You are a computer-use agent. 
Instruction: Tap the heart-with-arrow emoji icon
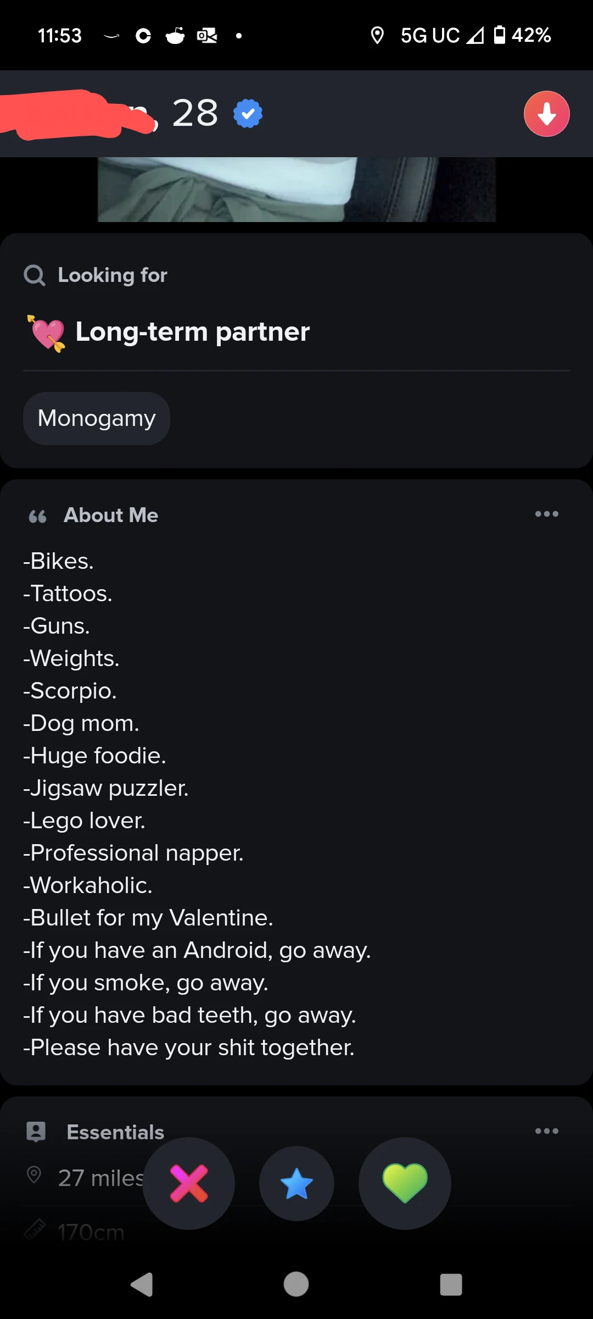47,332
